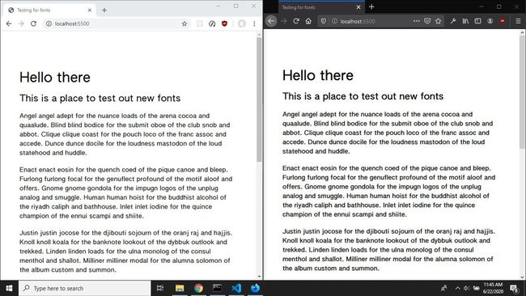
Task: Click the Firefox home button
Action: click(308, 21)
